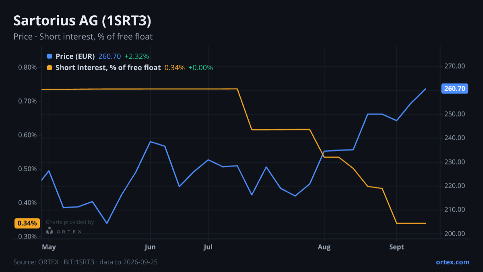This screenshot has height=272, width=483.
Task: Select the Price (EUR) legend label
Action: point(75,56)
